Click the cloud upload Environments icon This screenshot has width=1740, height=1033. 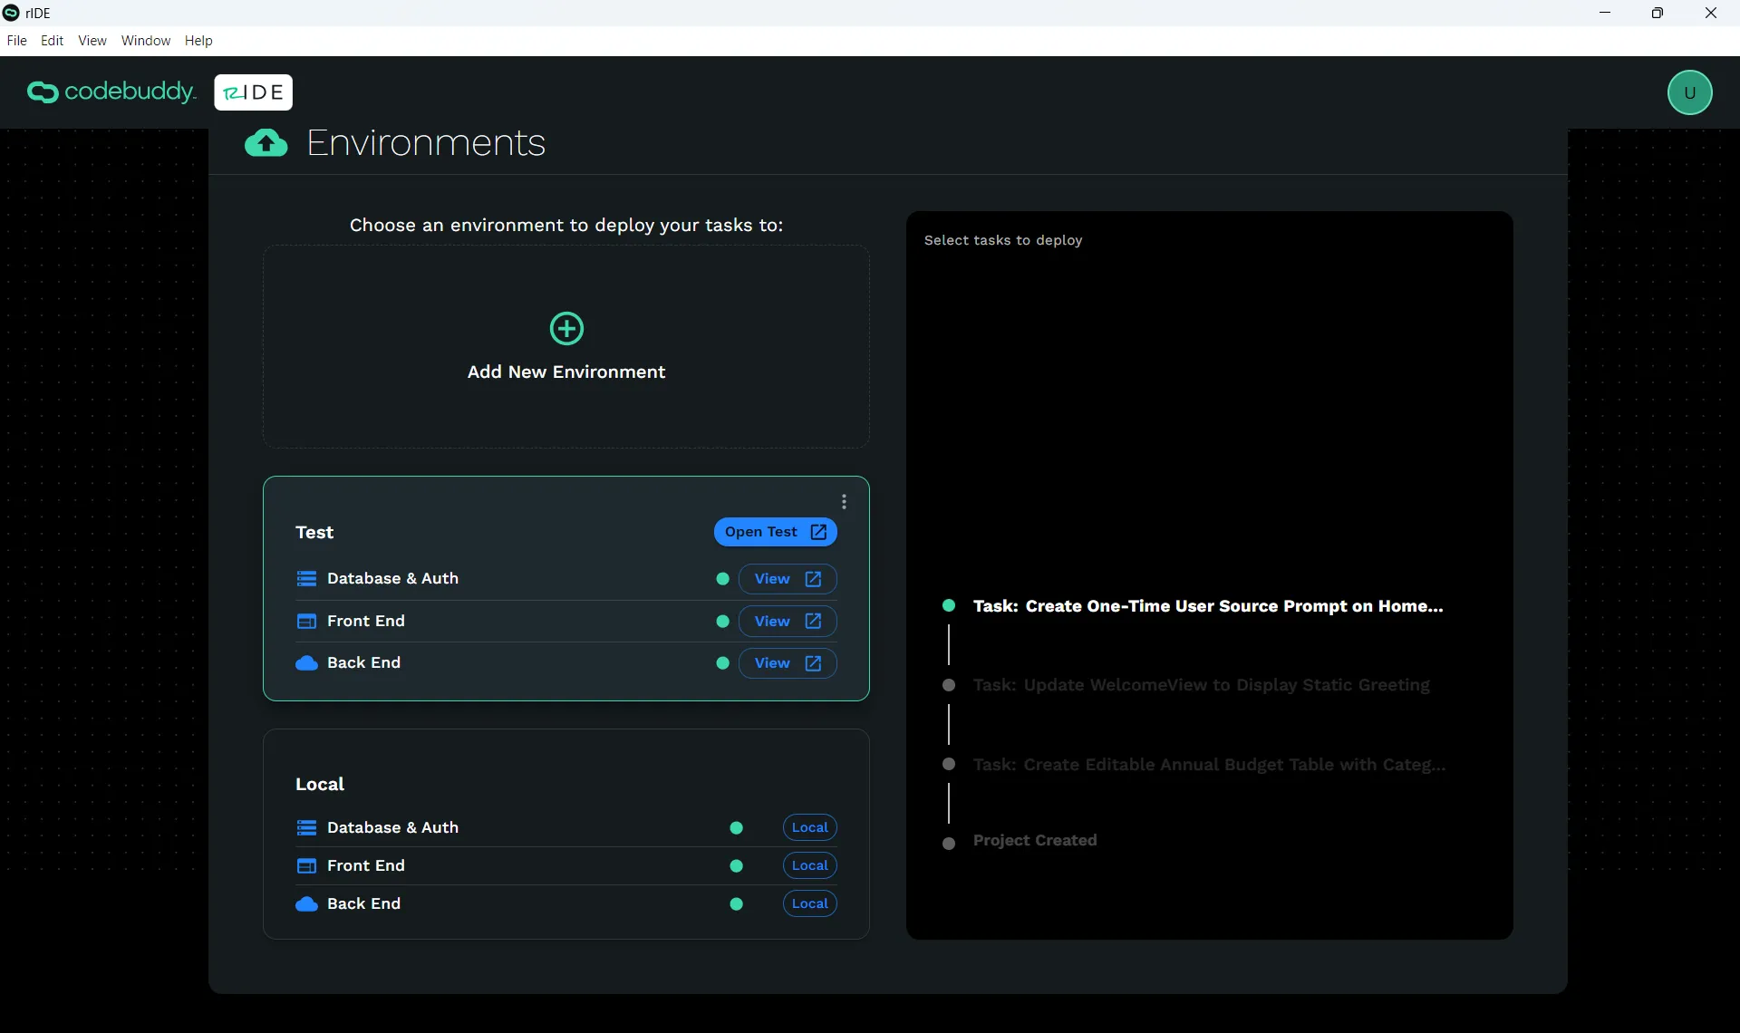(266, 143)
